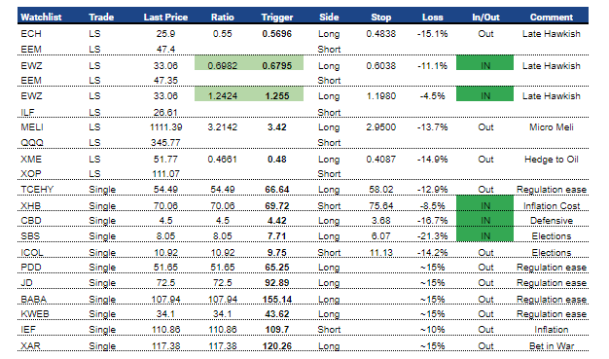Select the SBS loss value -21.3%
The width and height of the screenshot is (609, 359).
click(x=432, y=236)
